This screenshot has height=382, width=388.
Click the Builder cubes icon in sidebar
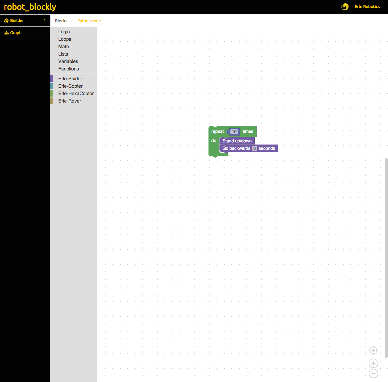[6, 21]
